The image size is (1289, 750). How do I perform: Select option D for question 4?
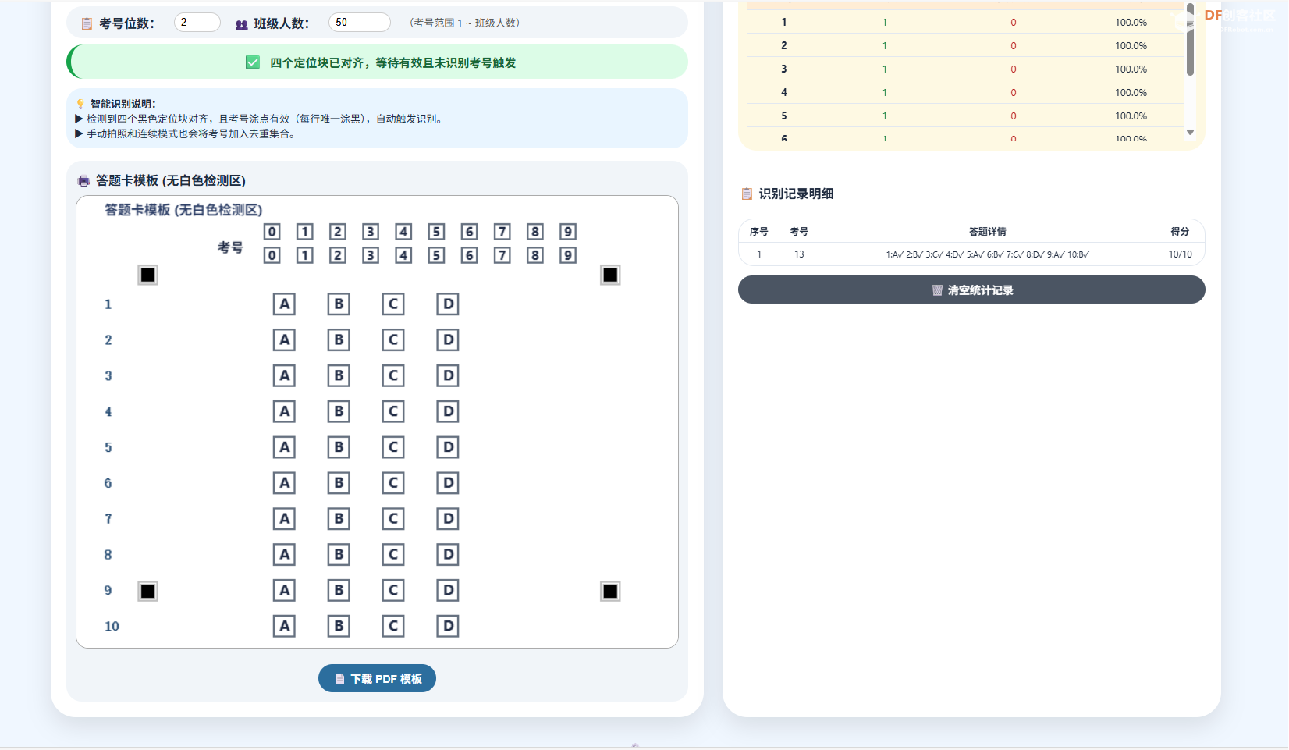click(448, 411)
